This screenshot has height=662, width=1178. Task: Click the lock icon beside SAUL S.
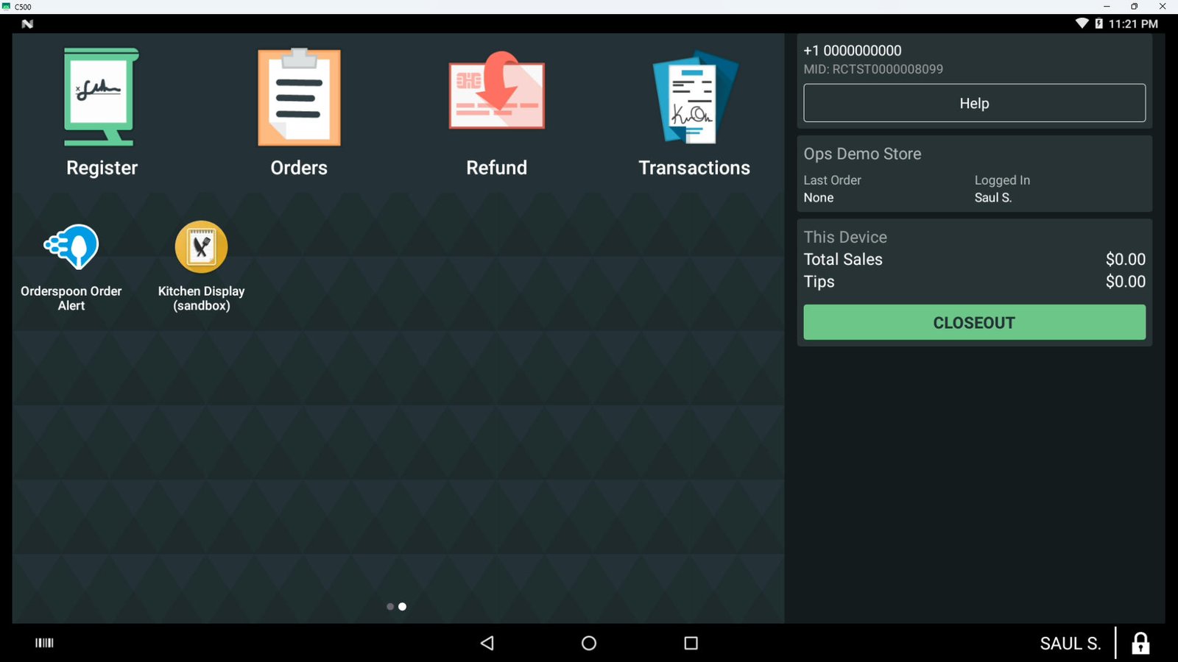pyautogui.click(x=1140, y=643)
